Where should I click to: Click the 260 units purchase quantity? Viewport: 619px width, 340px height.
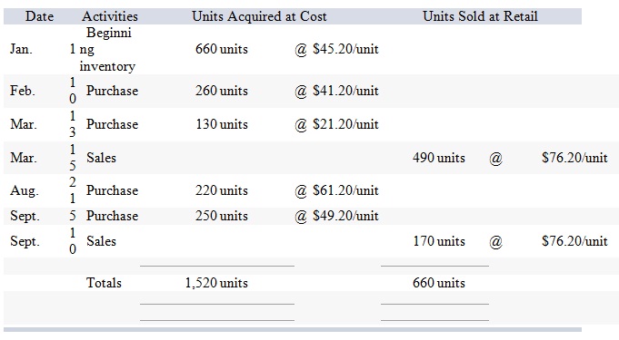[x=222, y=91]
